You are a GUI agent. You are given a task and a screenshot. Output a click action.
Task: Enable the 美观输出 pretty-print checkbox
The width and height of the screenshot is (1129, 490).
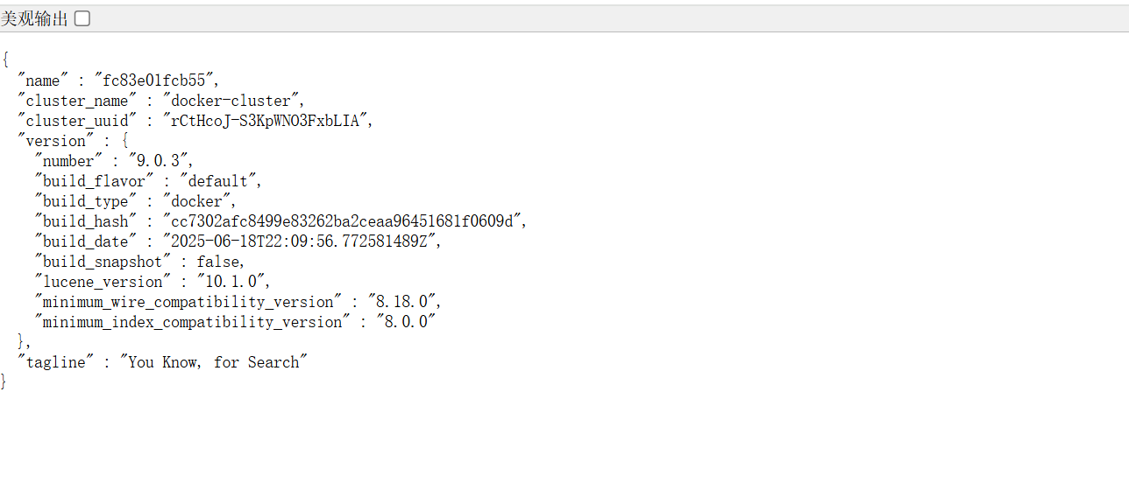tap(82, 18)
